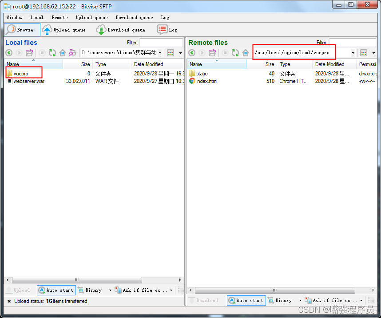The height and width of the screenshot is (318, 381).
Task: Click the Local files filter box
Action: tap(161, 43)
